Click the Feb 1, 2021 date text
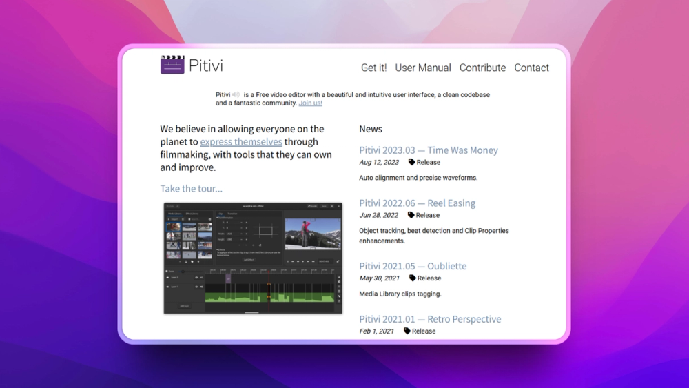Viewport: 689px width, 388px height. pyautogui.click(x=377, y=331)
